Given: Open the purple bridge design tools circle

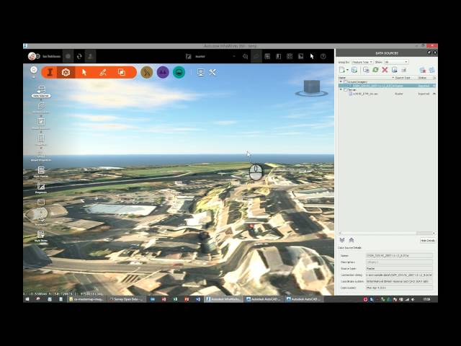Looking at the screenshot, I should [163, 72].
